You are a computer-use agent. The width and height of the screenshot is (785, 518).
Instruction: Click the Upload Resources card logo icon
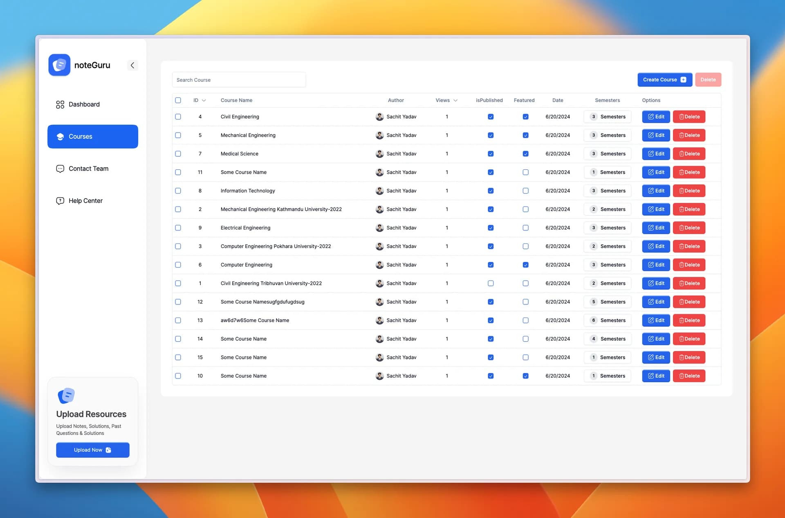pyautogui.click(x=66, y=396)
